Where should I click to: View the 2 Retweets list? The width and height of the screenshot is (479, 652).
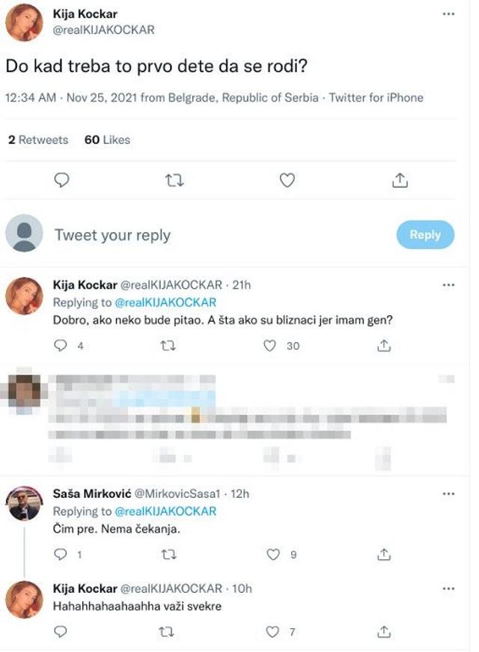(37, 140)
